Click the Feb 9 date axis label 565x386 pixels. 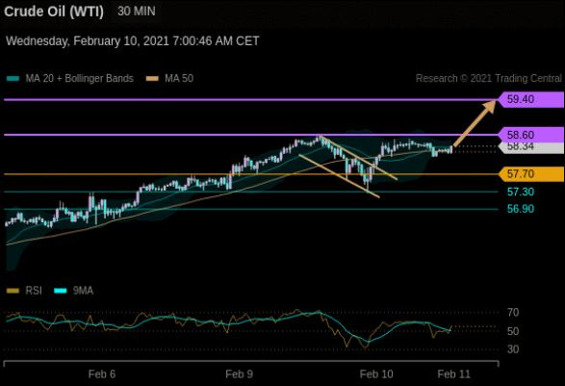coord(240,374)
